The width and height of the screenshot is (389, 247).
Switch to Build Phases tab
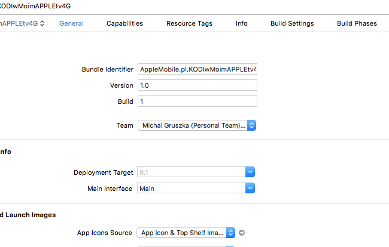357,24
